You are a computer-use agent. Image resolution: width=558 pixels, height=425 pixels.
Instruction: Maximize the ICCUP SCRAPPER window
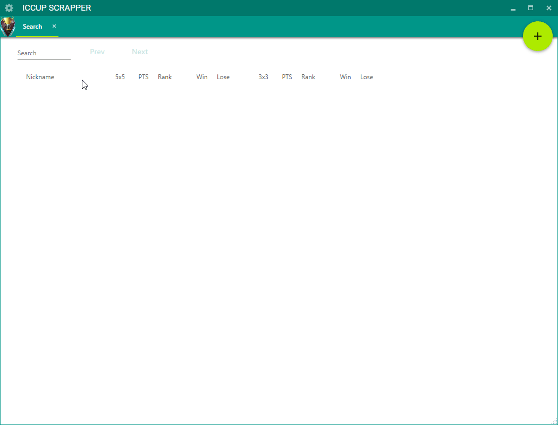click(x=530, y=8)
